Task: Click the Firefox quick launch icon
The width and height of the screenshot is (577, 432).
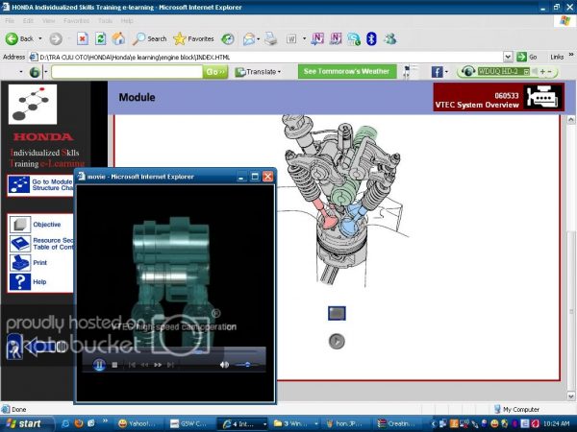Action: tap(79, 423)
